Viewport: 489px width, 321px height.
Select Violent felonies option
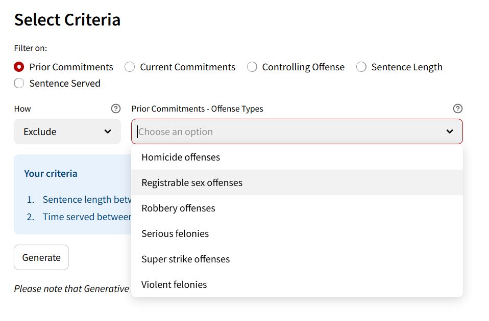(174, 284)
